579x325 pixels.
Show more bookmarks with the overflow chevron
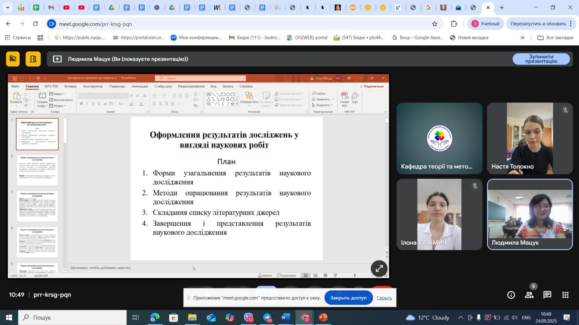[x=522, y=38]
